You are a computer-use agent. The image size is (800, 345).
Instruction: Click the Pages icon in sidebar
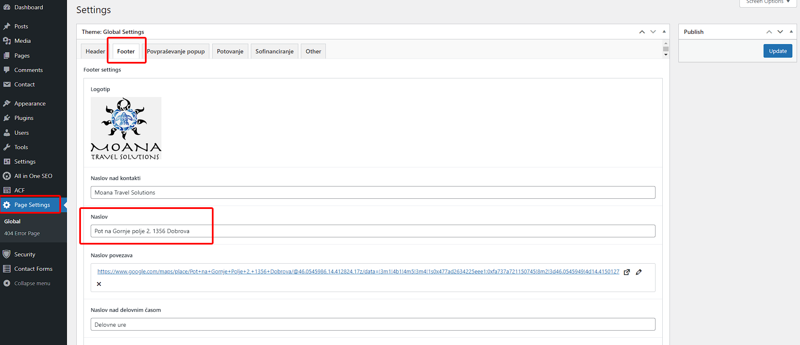click(x=7, y=56)
